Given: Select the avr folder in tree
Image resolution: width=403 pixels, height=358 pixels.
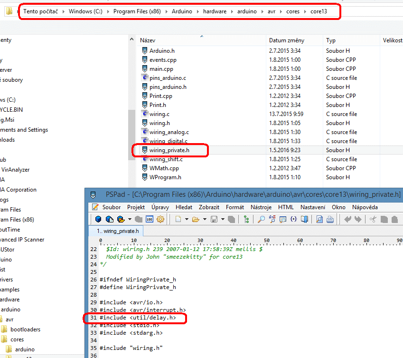Looking at the screenshot, I should 9,319.
